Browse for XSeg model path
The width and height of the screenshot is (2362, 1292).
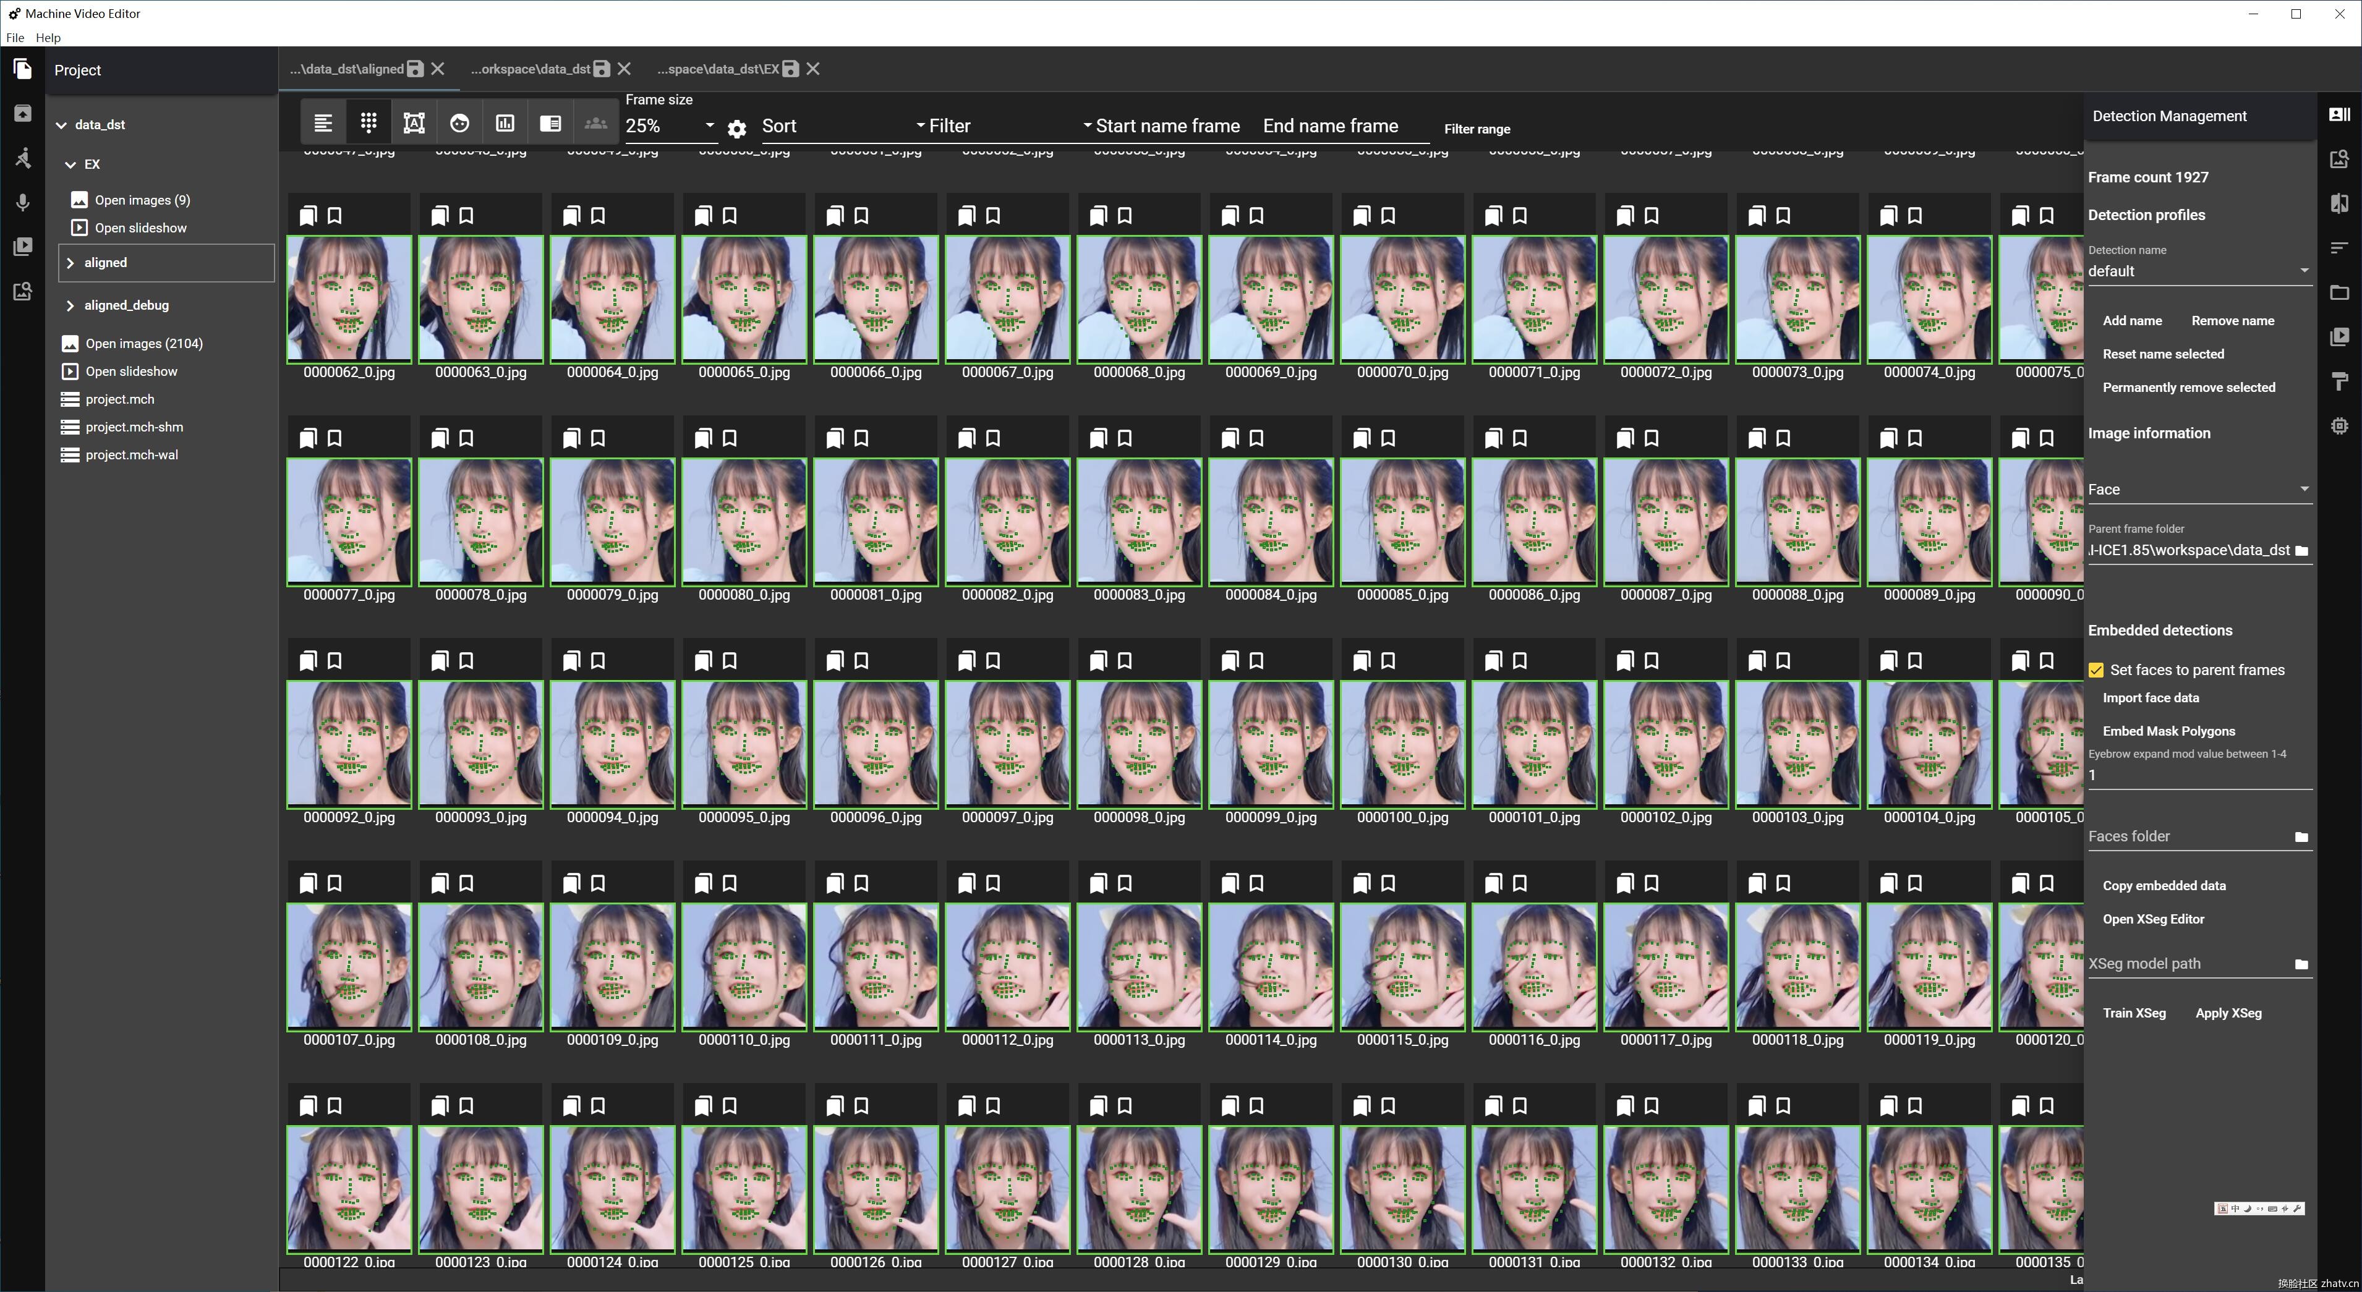pos(2301,964)
